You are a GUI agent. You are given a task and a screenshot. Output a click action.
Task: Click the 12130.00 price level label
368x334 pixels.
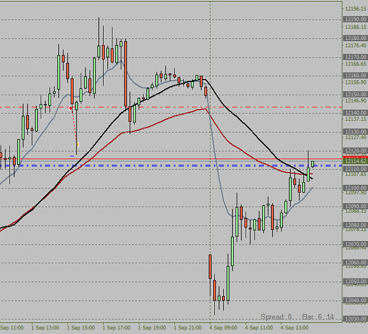[355, 131]
